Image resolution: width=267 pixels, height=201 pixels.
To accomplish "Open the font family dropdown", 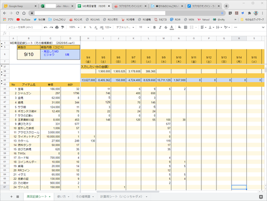I will 125,27.
